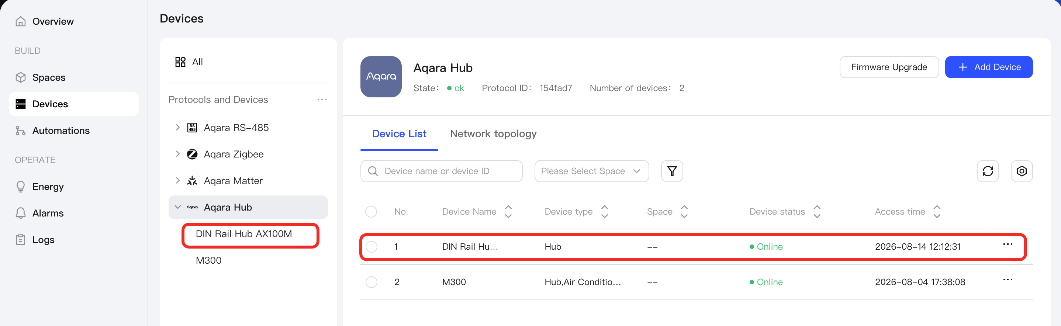
Task: Click the Logs document icon
Action: click(21, 240)
